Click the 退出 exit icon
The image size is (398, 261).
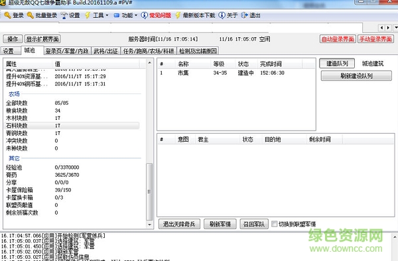(x=244, y=15)
